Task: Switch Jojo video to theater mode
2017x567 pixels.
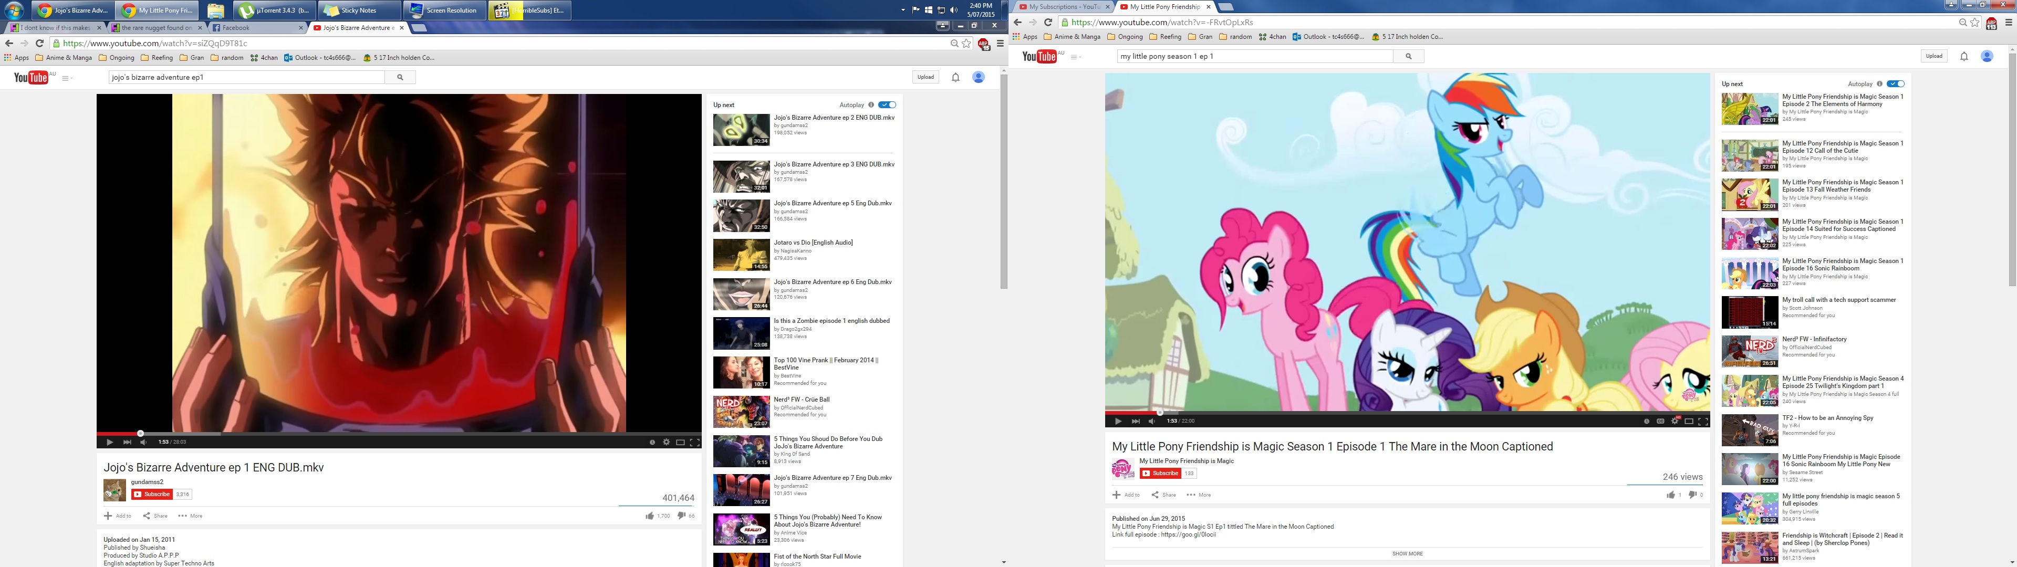Action: [x=680, y=443]
